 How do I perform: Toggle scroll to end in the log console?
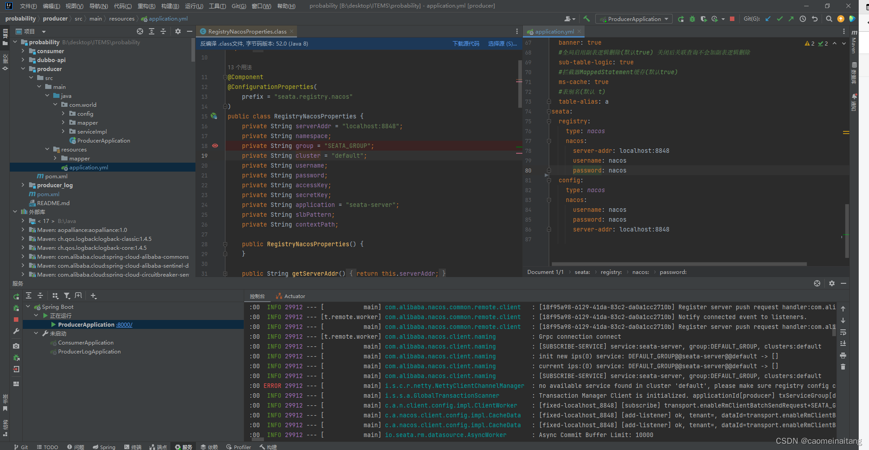(x=843, y=343)
